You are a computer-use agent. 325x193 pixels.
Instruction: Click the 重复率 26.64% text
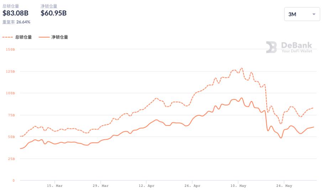click(x=16, y=22)
